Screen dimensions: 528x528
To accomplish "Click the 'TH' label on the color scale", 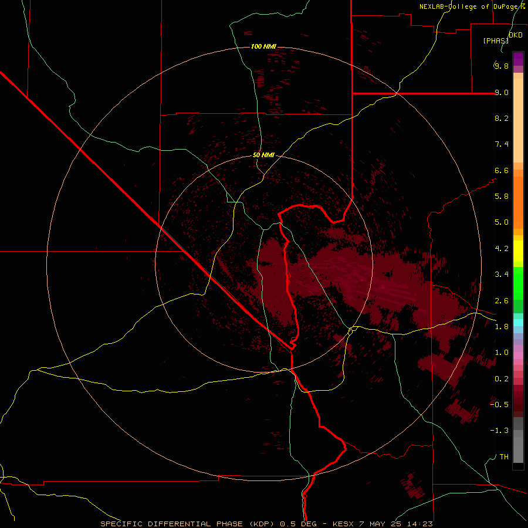I will tap(504, 457).
